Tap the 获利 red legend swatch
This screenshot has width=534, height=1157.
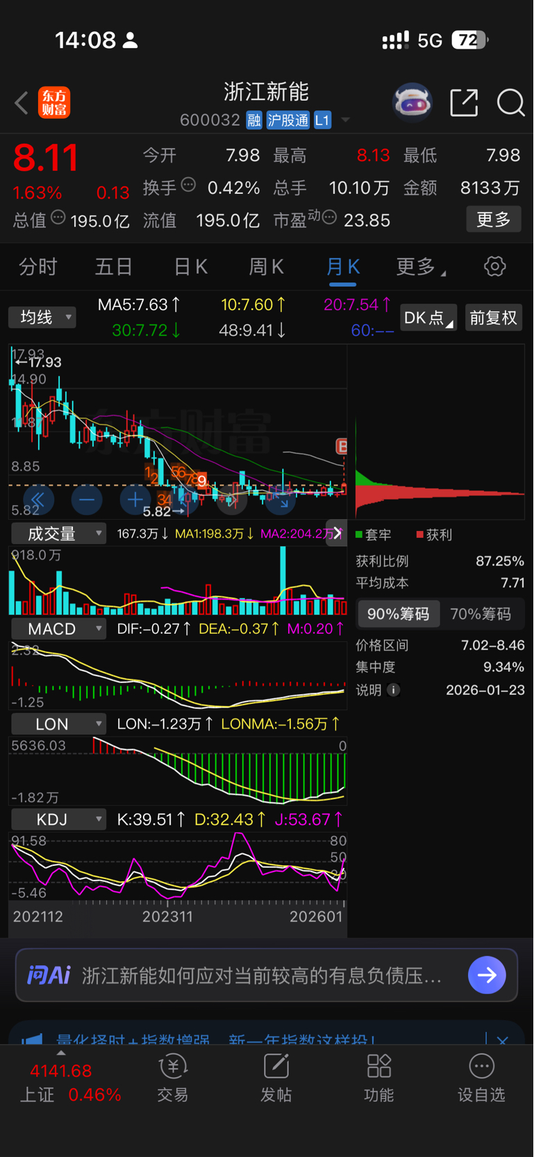[x=419, y=534]
